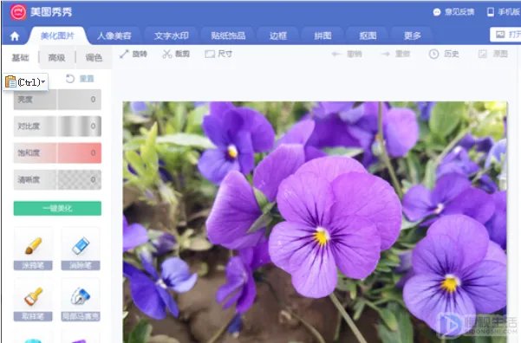Viewport: 521px width, 343px height.
Task: Go to the home page icon
Action: point(15,36)
